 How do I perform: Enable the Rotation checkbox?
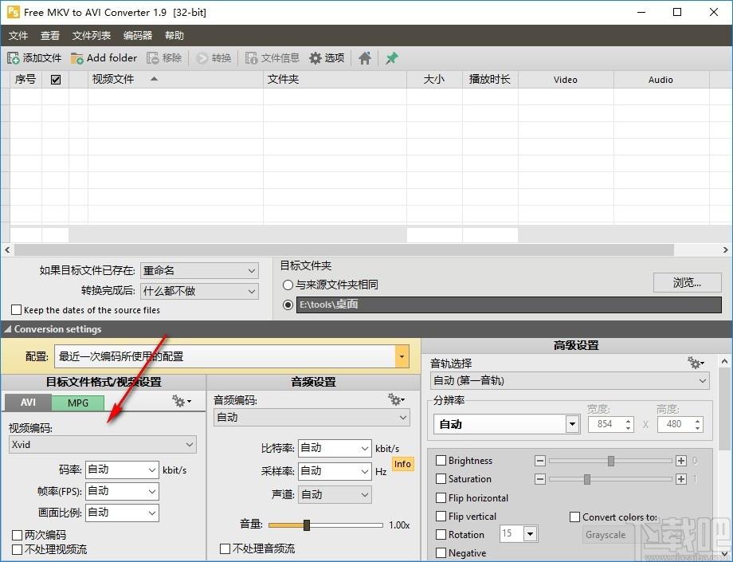pyautogui.click(x=441, y=534)
